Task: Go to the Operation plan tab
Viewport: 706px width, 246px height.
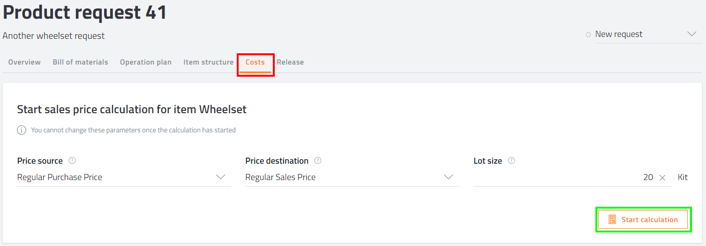Action: (x=146, y=62)
